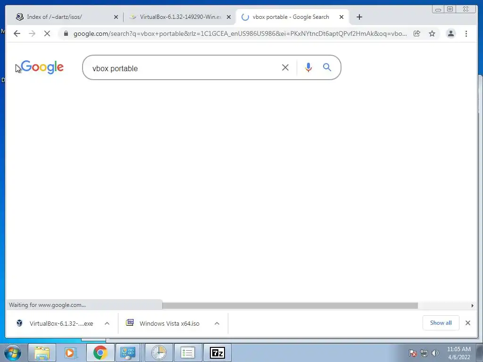Show all downloads

coord(441,323)
